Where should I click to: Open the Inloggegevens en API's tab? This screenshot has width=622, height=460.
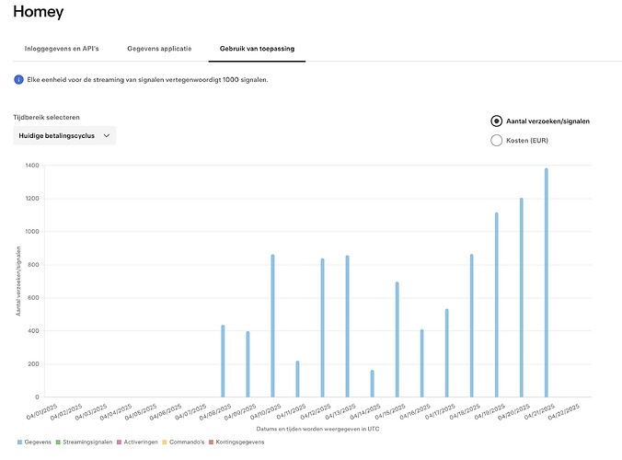62,49
